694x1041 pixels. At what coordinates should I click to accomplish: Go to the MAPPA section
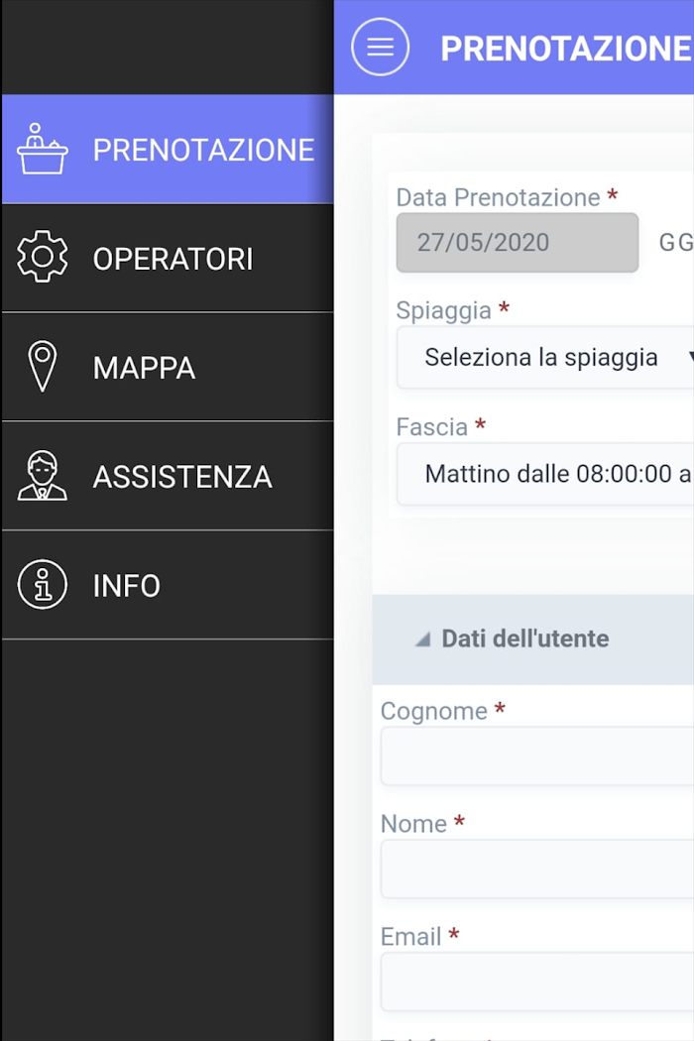(168, 367)
